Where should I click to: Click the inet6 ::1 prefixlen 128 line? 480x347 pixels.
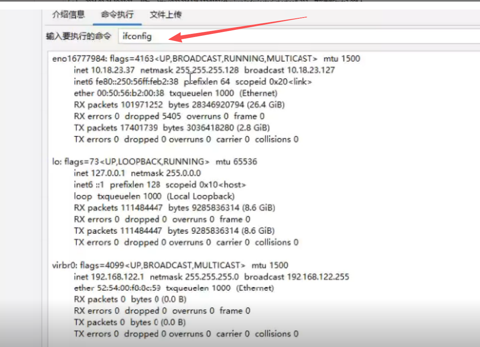(160, 185)
